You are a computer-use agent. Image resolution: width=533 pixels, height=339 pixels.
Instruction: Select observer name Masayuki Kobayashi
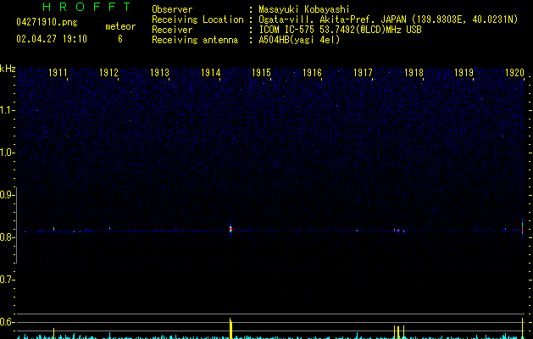pos(304,9)
